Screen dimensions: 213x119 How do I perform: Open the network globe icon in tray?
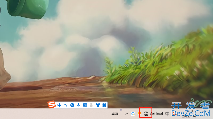tap(146, 114)
